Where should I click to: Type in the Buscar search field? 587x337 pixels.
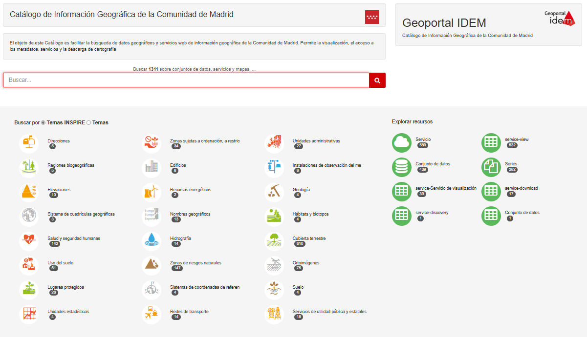(186, 80)
